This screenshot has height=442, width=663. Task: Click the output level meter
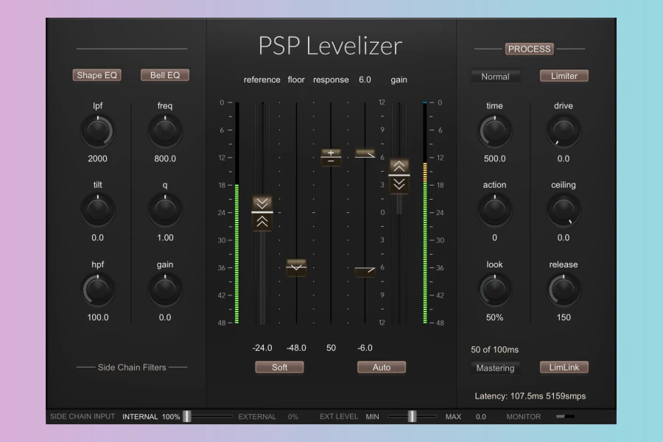coord(425,213)
